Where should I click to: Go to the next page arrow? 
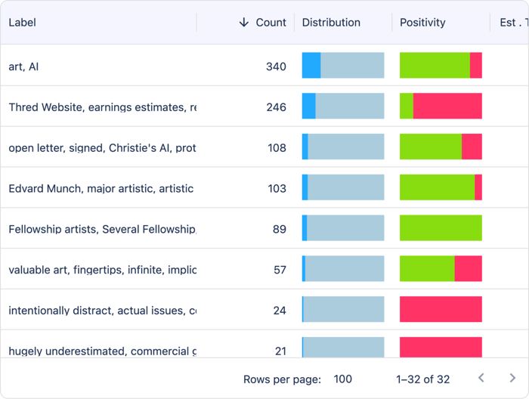pos(512,379)
